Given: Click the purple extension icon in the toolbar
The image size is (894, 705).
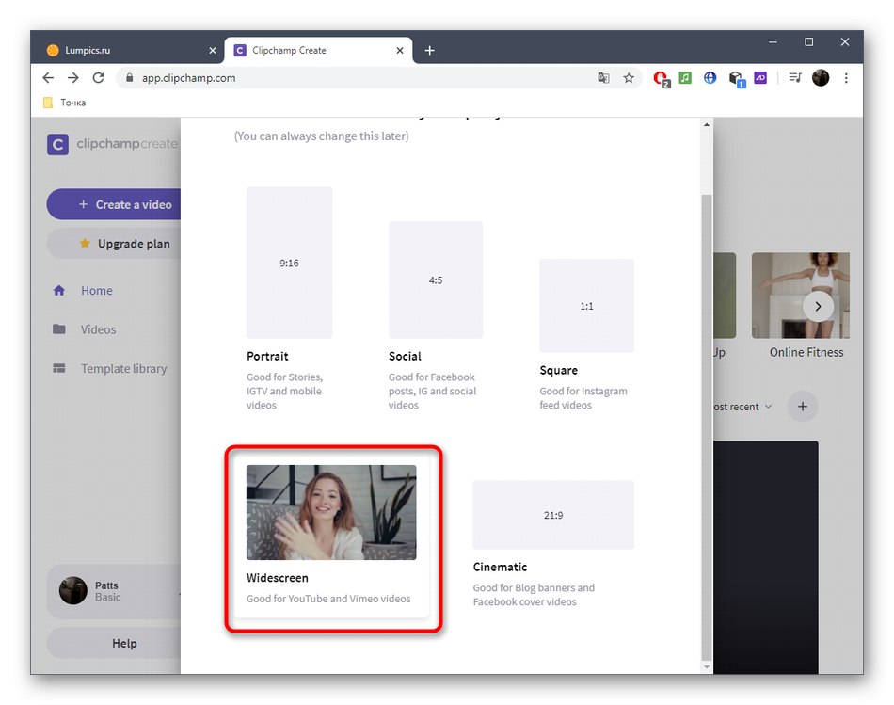Looking at the screenshot, I should tap(760, 78).
